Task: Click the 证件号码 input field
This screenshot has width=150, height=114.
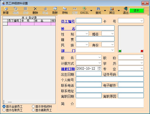Action: point(131,74)
